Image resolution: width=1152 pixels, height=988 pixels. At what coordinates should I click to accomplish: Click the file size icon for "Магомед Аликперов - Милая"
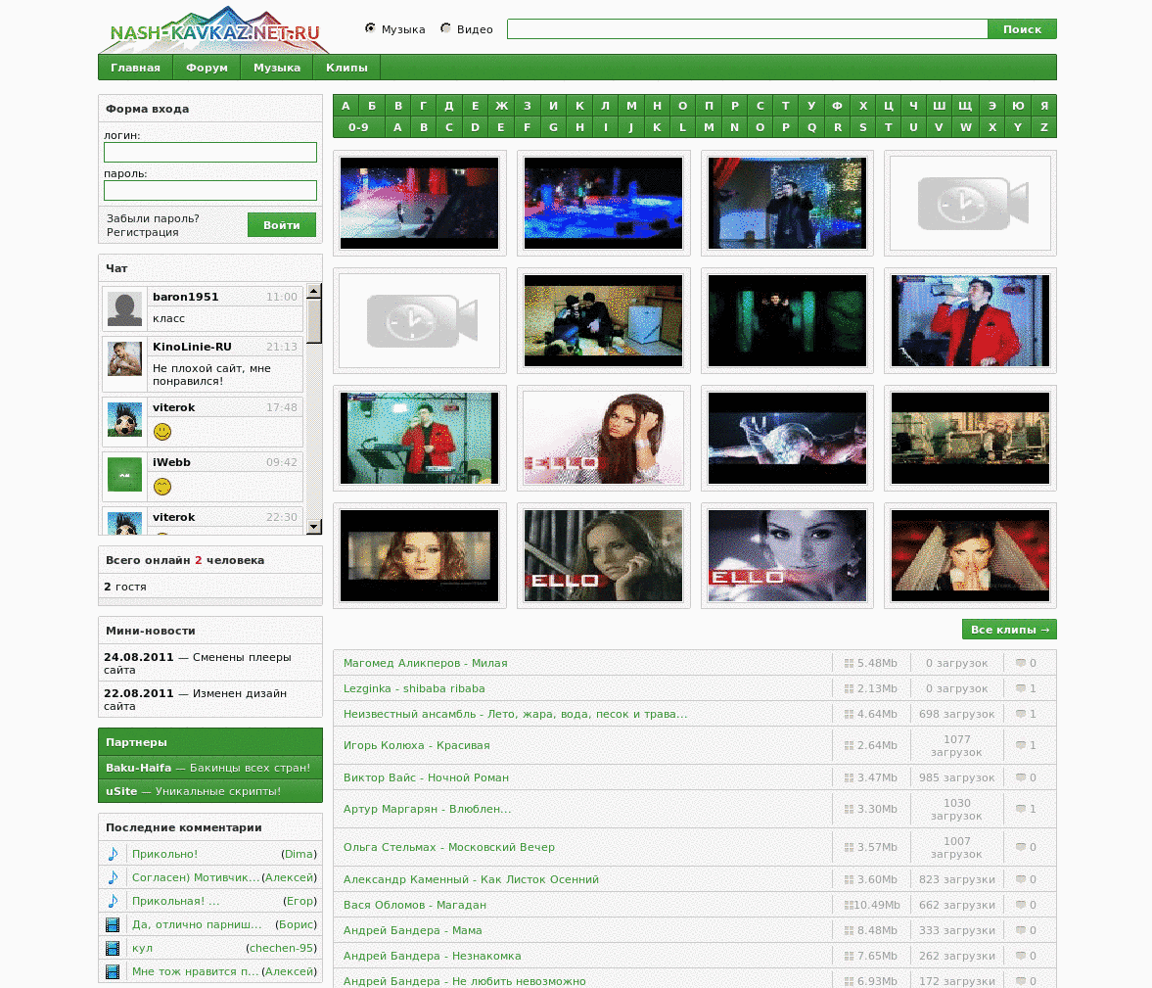(x=849, y=663)
